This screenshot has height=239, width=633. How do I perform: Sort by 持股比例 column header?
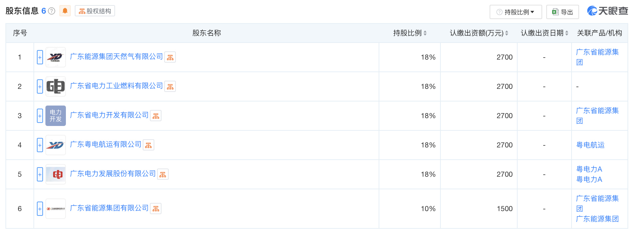(x=410, y=33)
